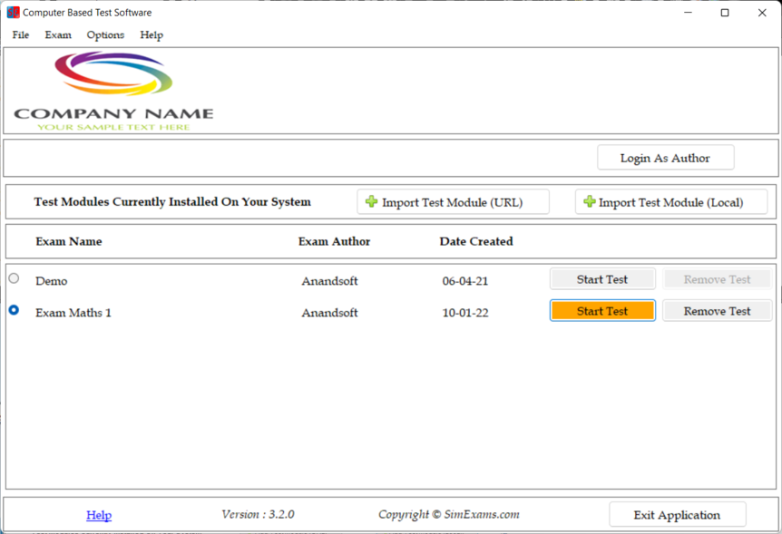Open the Help menu

click(x=152, y=34)
